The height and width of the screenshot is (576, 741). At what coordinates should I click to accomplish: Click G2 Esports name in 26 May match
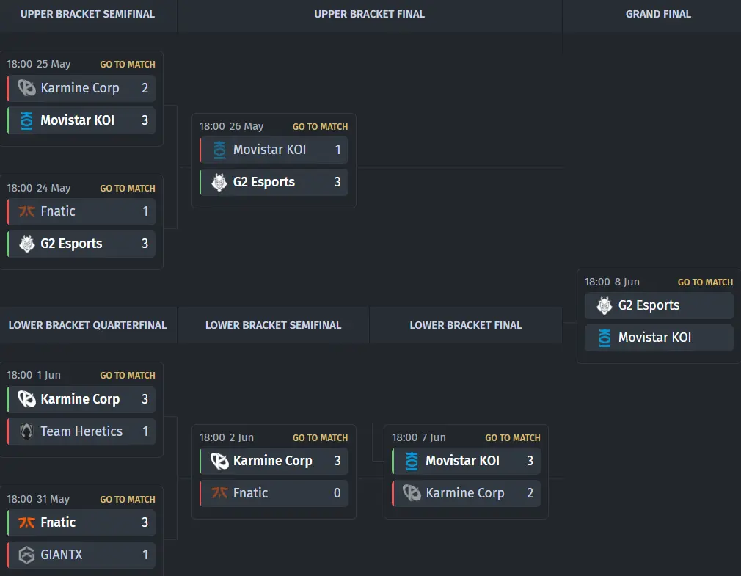(263, 183)
